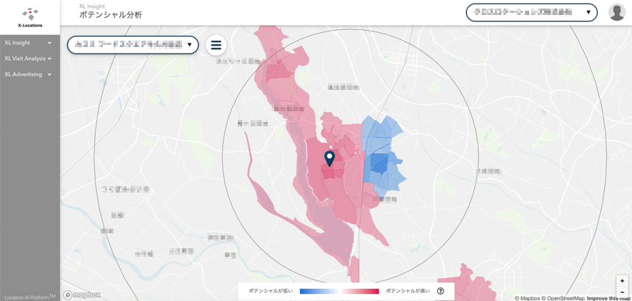Click the Mapbox logo
The width and height of the screenshot is (632, 301).
pyautogui.click(x=81, y=295)
